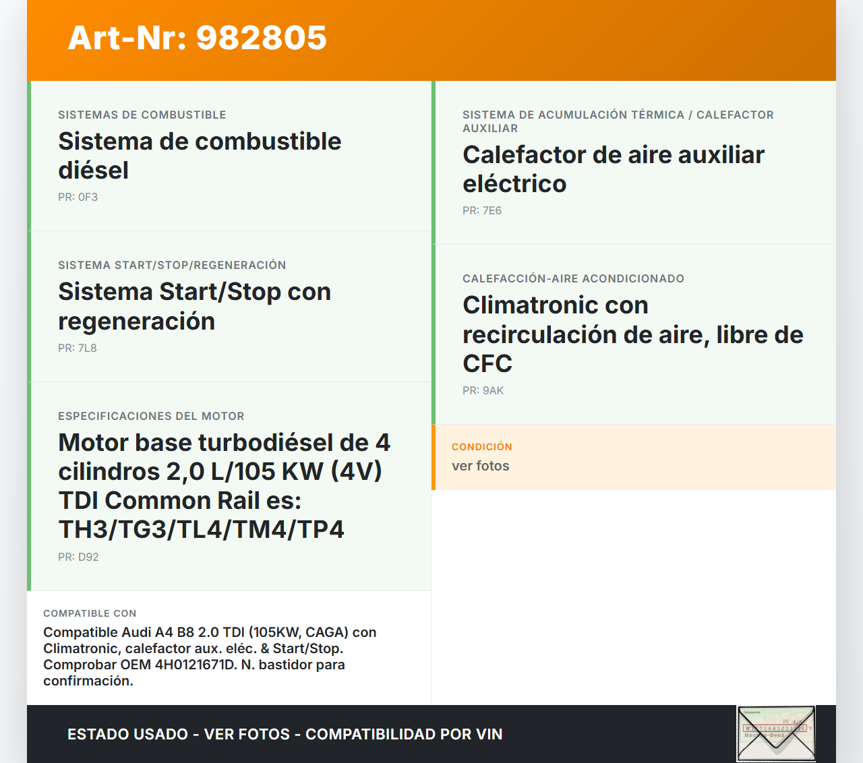Select the CALEFACCIÓN-AIRE ACONDICIONADO category label

[x=573, y=278]
